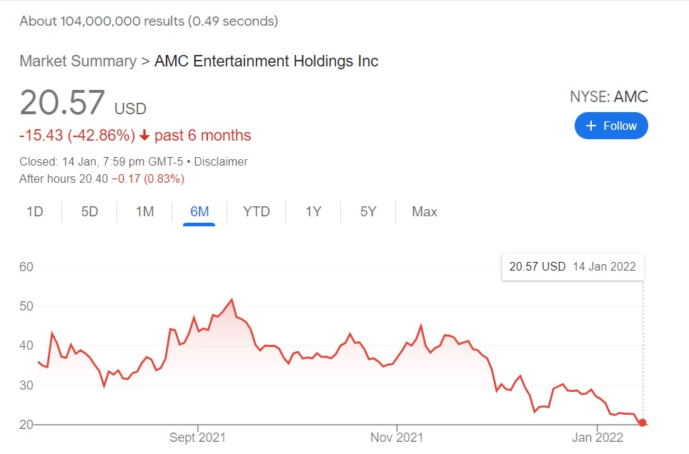Select the 5D time range tab
Screen dimensions: 689x454
click(x=89, y=211)
